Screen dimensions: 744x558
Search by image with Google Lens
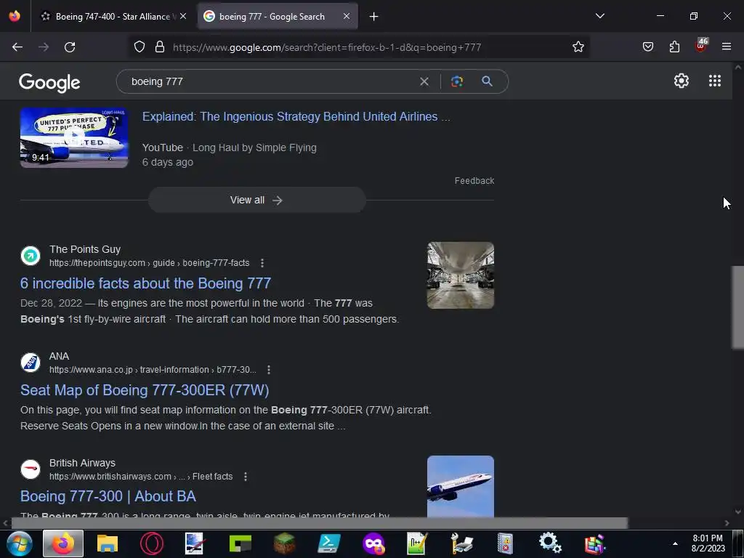(x=457, y=81)
